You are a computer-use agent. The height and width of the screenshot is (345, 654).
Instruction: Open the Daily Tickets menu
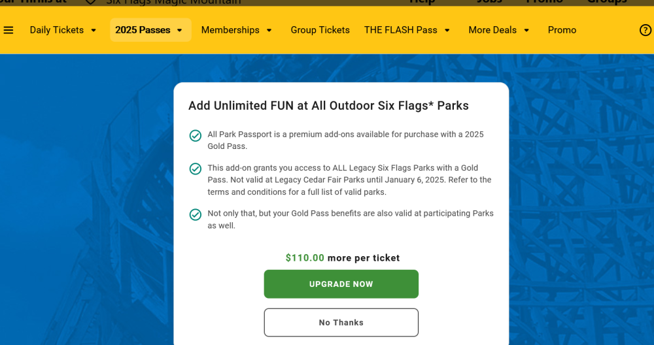(x=57, y=30)
